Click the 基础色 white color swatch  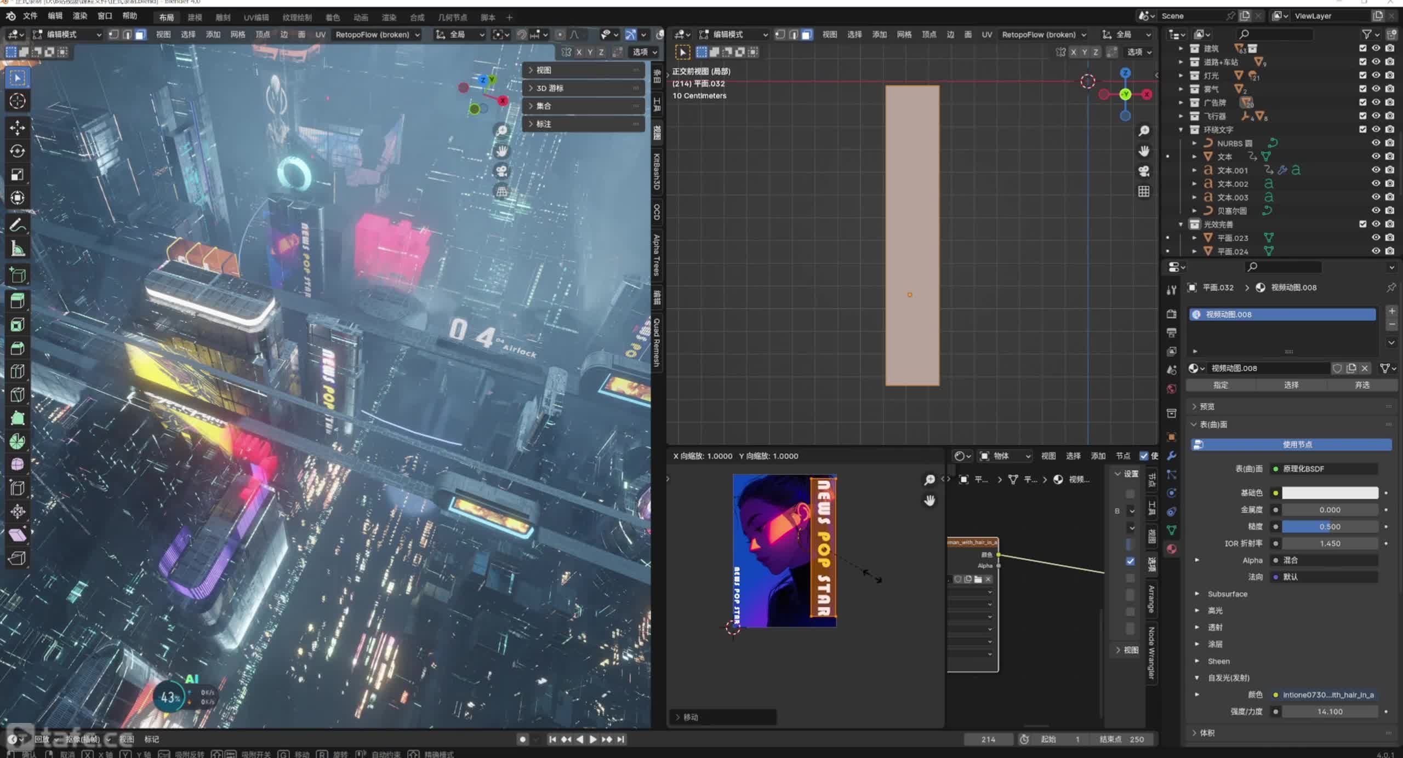point(1330,493)
